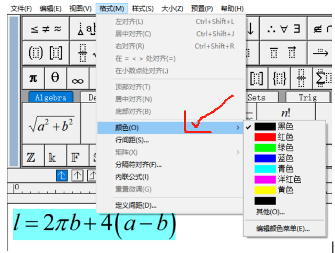The width and height of the screenshot is (335, 253).
Task: Select 内联公式(I) menu item
Action: (170, 177)
